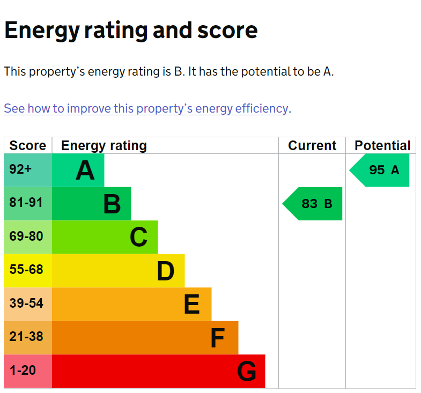Click the Potential column header
Screen dimensions: 421x393
[x=382, y=145]
